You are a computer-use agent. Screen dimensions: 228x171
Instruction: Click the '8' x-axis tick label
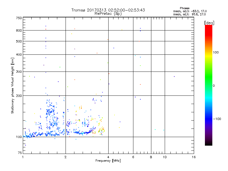151,157
